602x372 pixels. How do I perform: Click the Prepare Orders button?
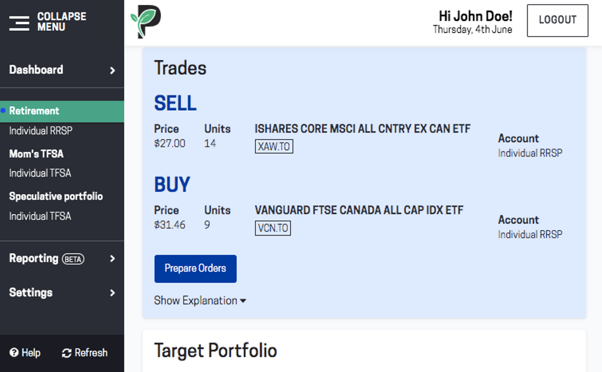pos(195,269)
